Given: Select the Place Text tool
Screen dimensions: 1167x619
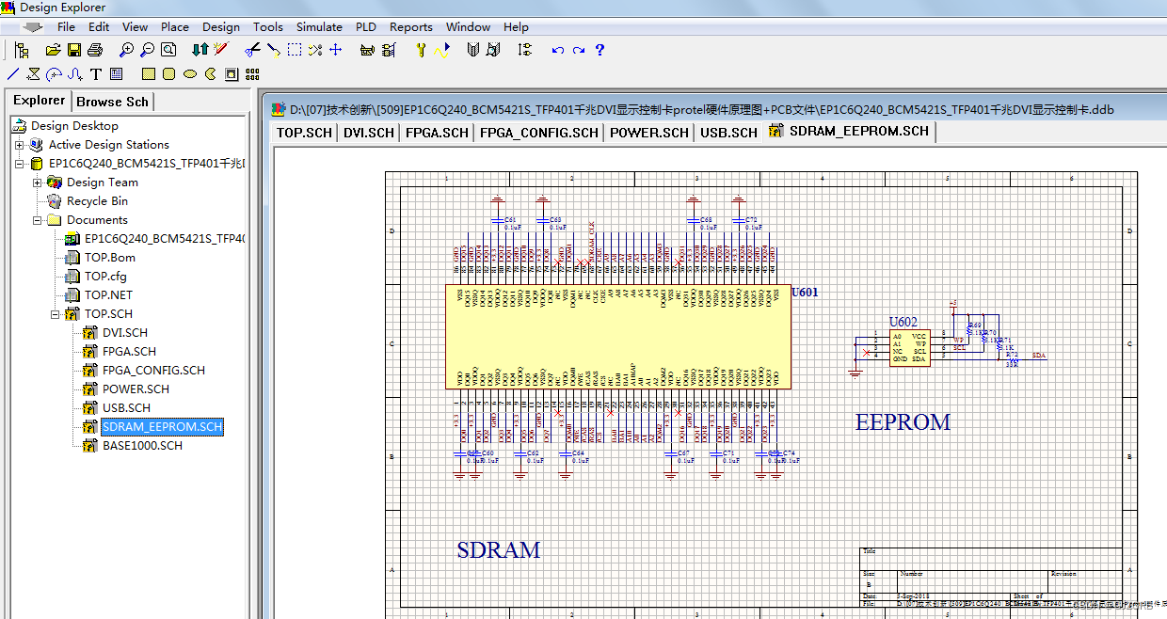Looking at the screenshot, I should click(95, 73).
